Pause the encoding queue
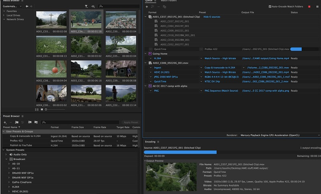 [x=317, y=7]
